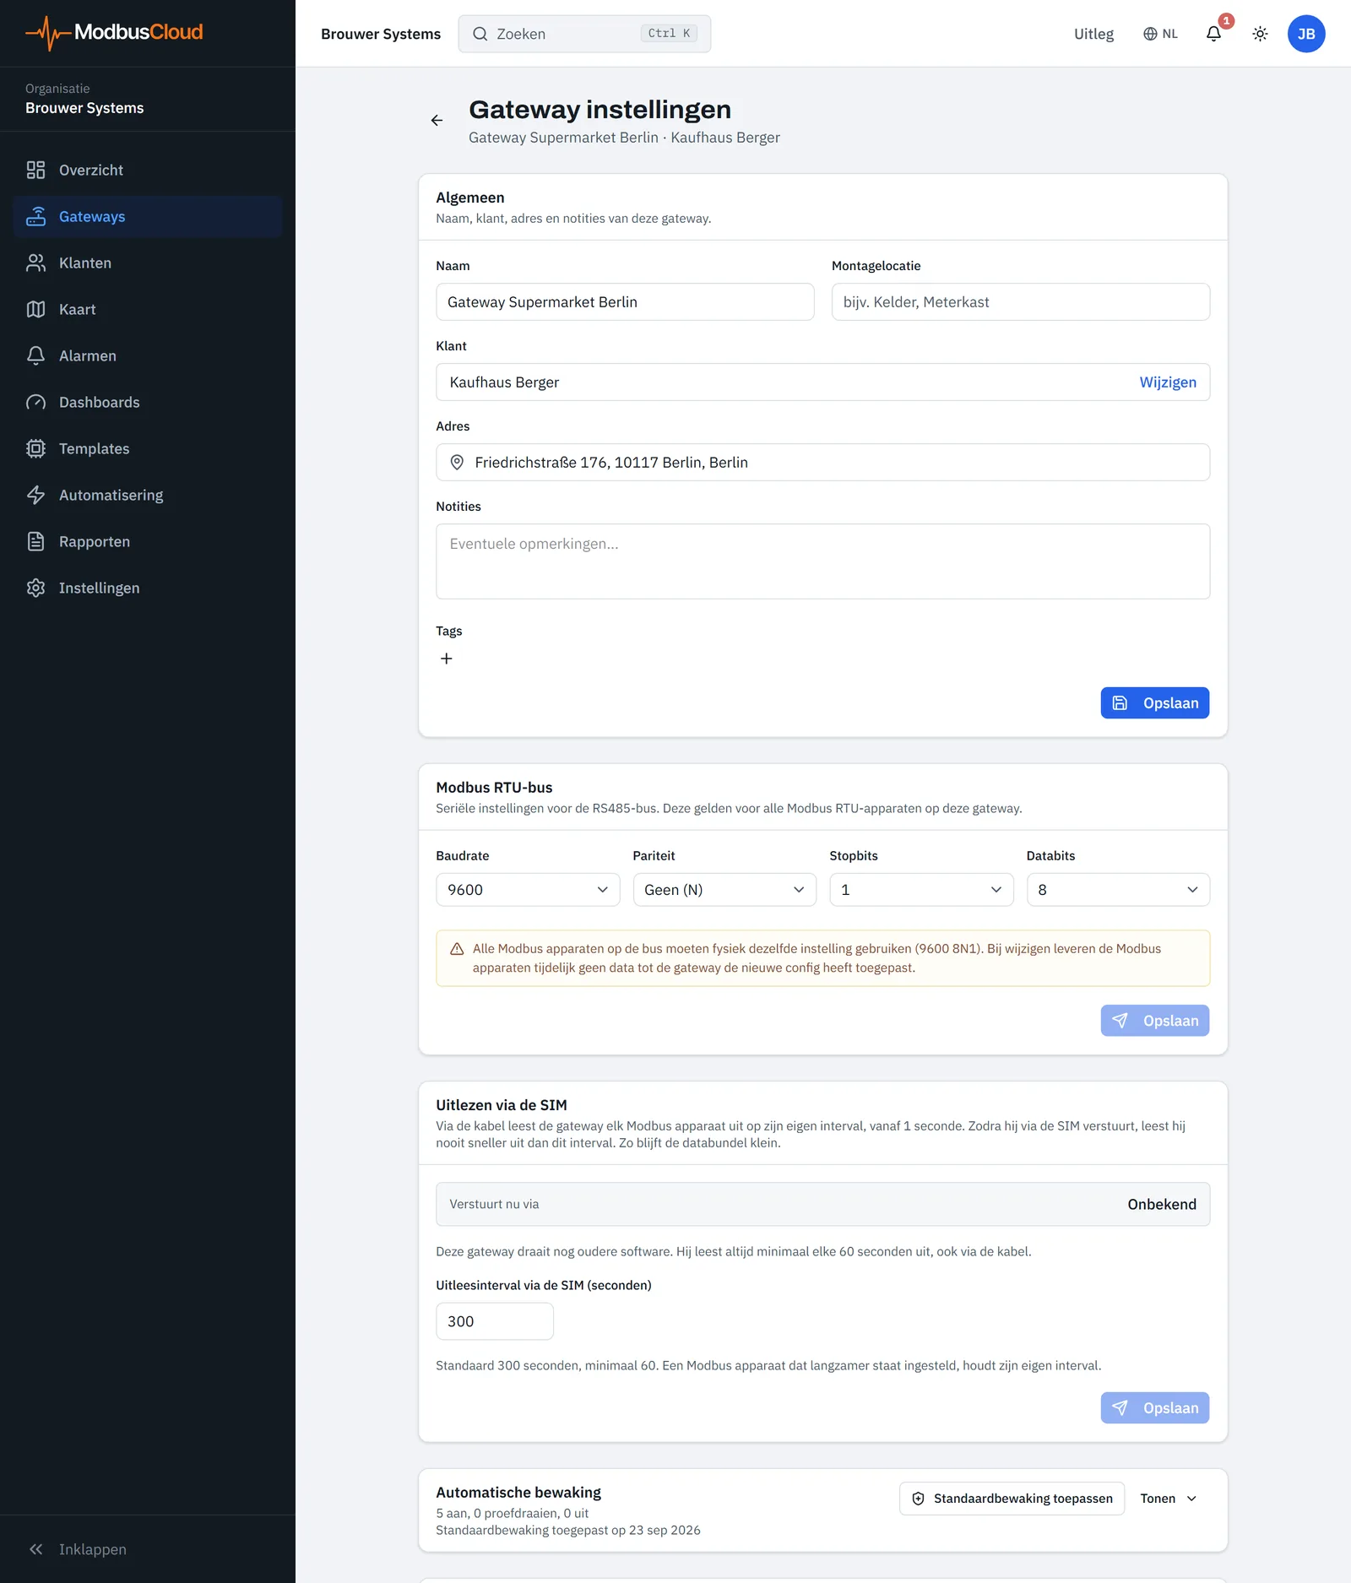Open JB user avatar menu
The width and height of the screenshot is (1351, 1583).
1306,34
